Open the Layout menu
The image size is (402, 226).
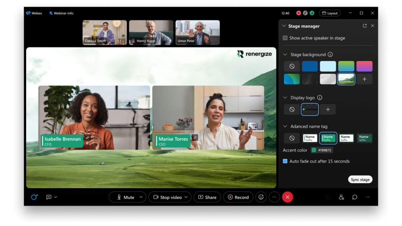[330, 13]
